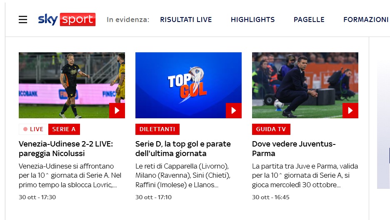Play the Top Gol Serie D video
The width and height of the screenshot is (390, 220).
click(234, 110)
